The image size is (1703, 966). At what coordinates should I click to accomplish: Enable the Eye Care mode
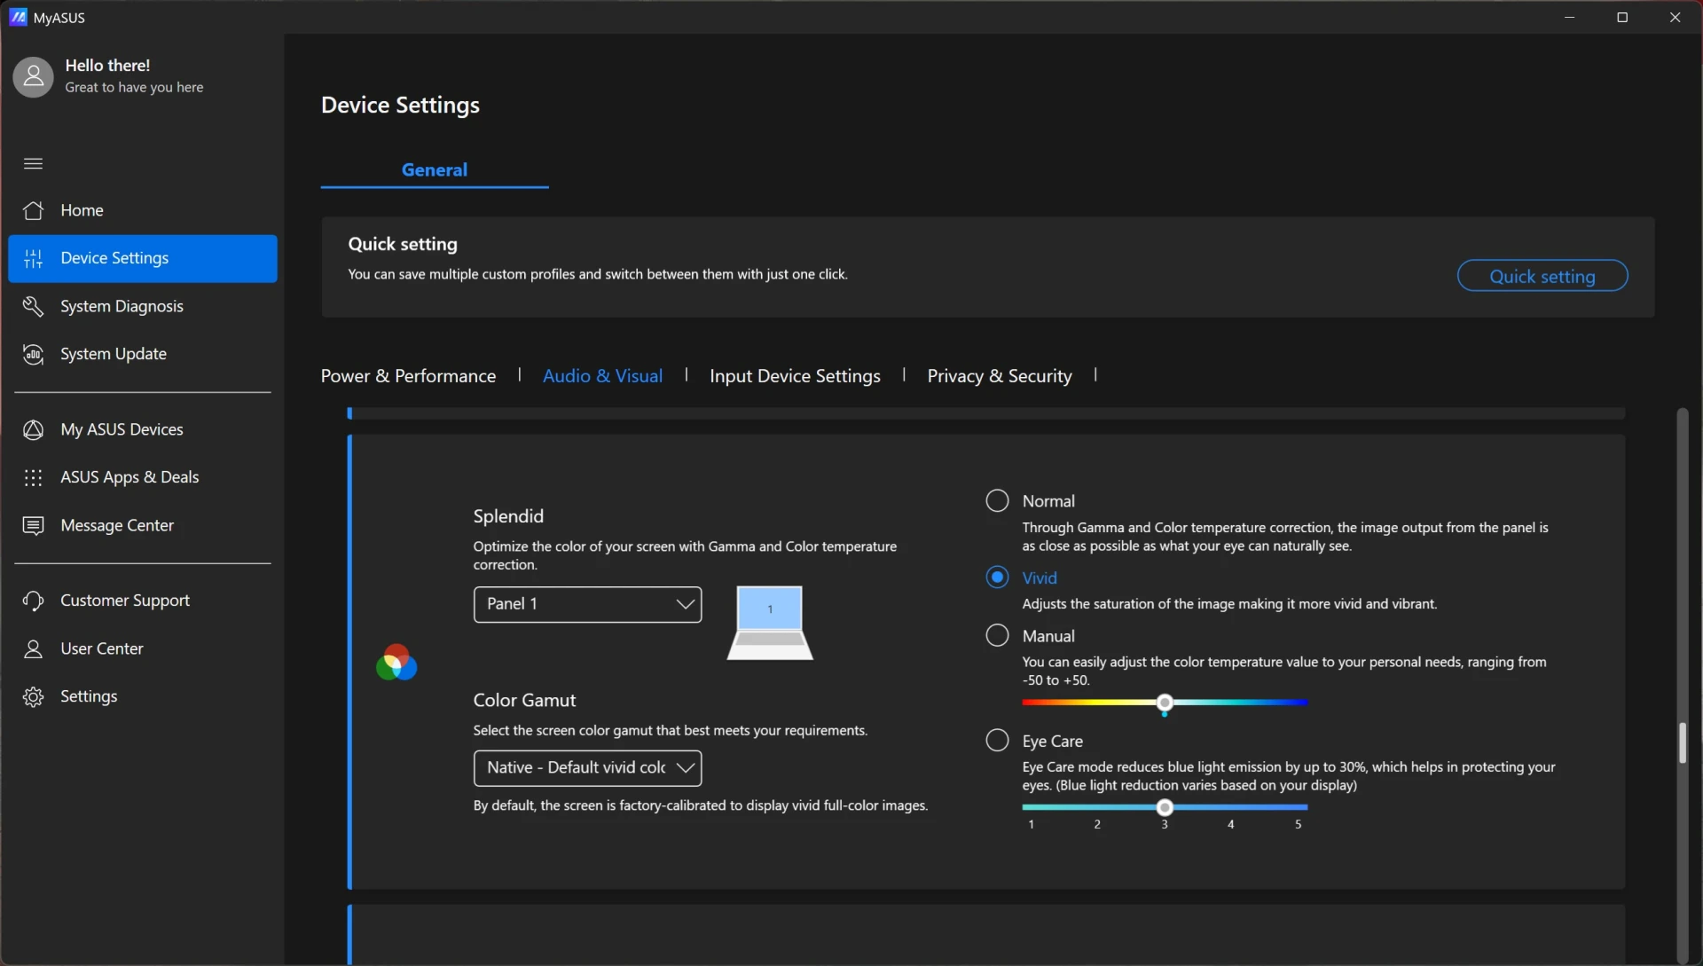point(997,740)
